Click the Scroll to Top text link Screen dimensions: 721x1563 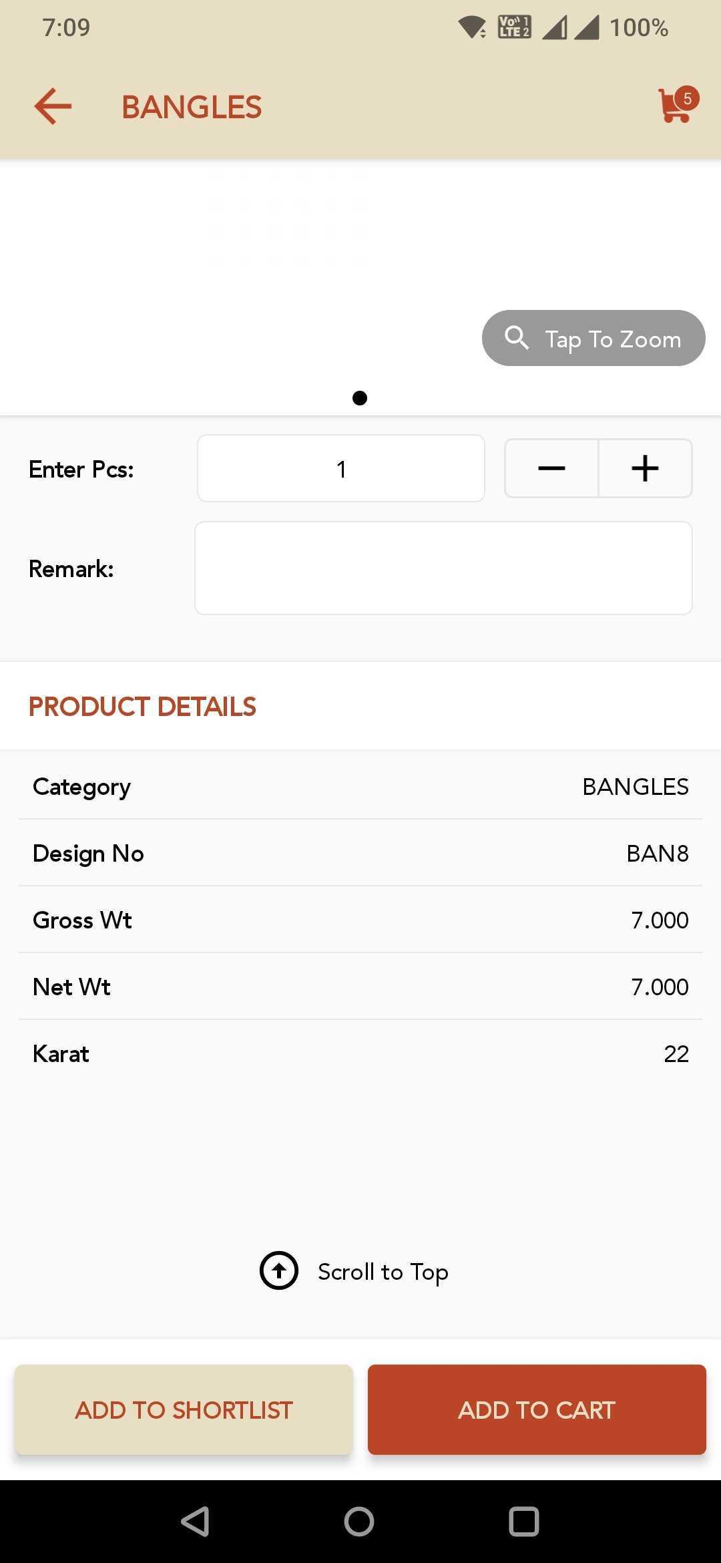[x=383, y=1272]
